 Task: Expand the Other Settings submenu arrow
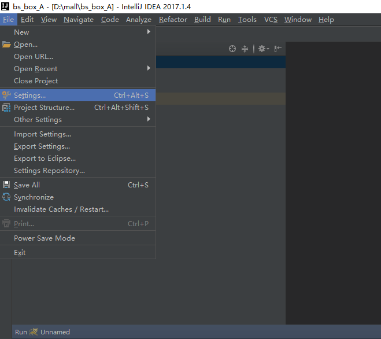point(149,119)
